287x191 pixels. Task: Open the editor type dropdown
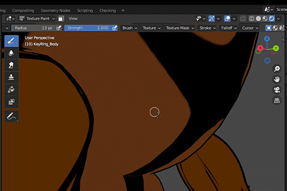(x=10, y=18)
